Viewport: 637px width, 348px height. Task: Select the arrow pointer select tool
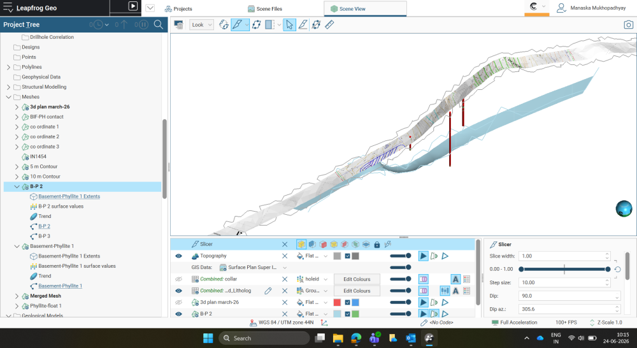coord(289,25)
